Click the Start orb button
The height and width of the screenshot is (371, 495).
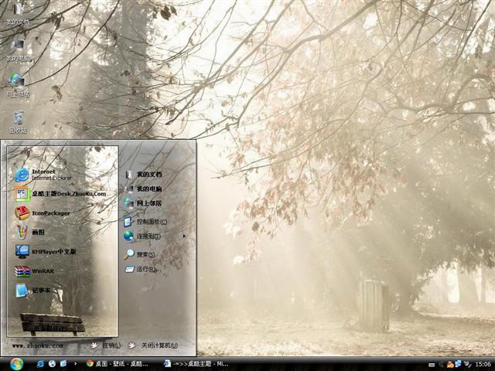(16, 364)
